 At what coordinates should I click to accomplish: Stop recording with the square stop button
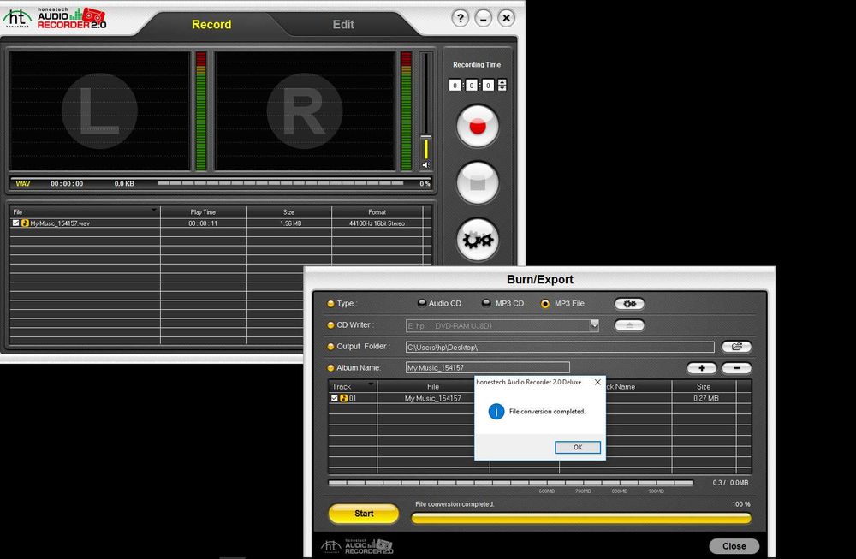(x=477, y=183)
